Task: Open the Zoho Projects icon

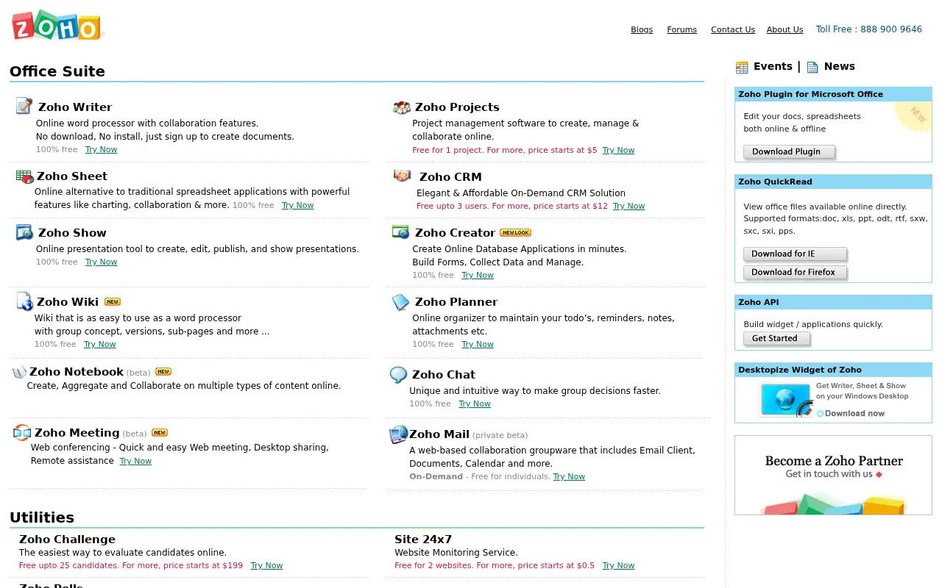Action: 401,107
